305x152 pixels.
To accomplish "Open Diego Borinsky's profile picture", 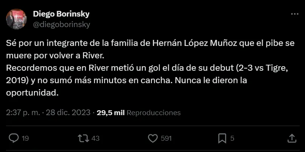I will coord(17,19).
